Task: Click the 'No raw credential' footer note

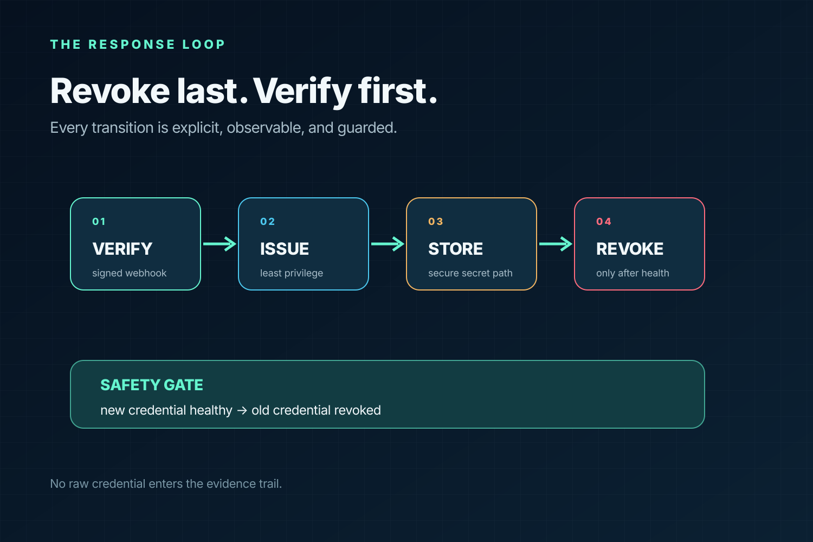Action: tap(166, 483)
